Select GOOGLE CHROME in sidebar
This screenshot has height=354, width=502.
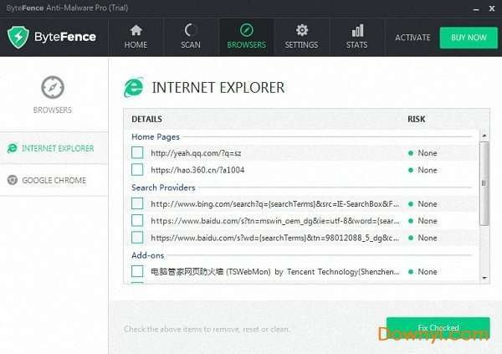point(54,180)
